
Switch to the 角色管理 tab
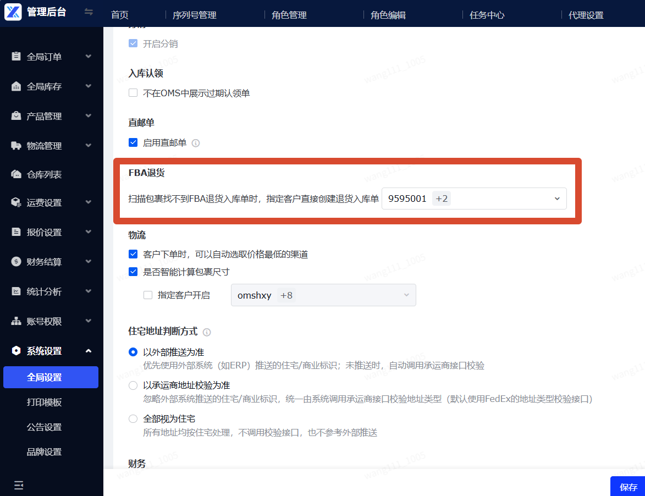click(289, 15)
